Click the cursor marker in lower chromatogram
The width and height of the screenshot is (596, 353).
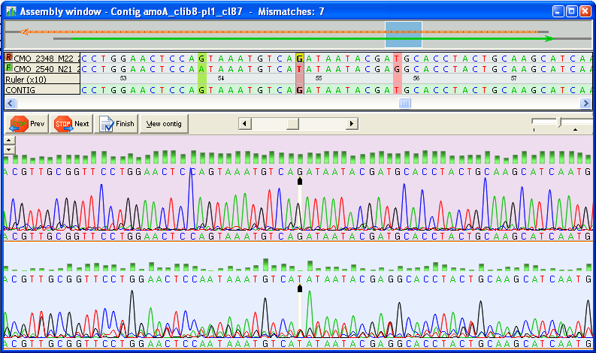300,288
